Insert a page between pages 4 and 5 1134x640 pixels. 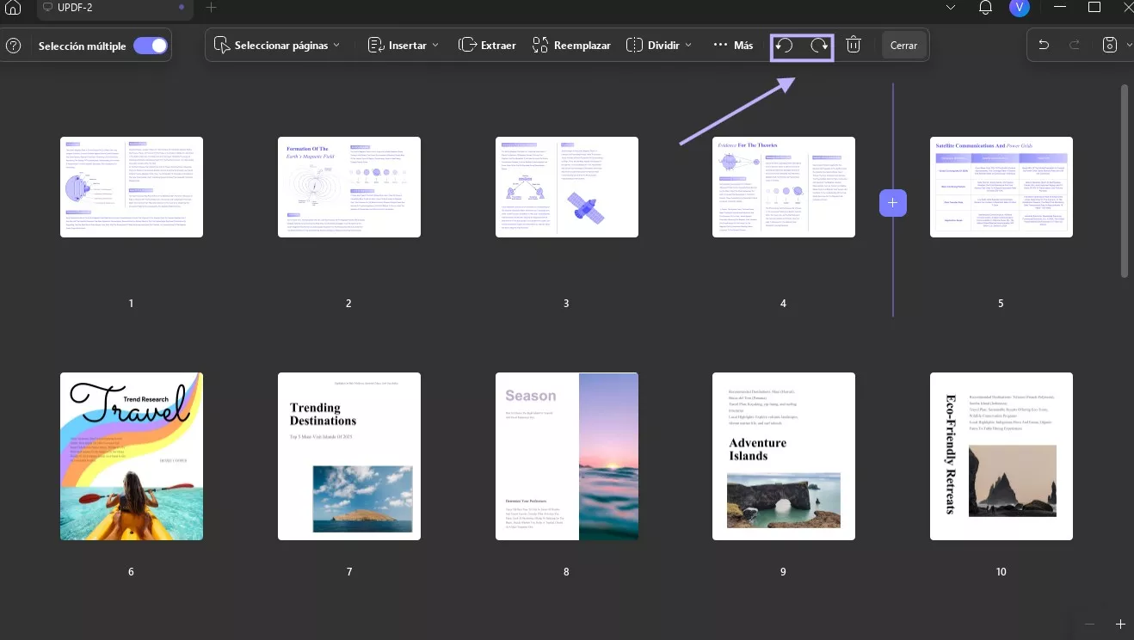tap(892, 202)
